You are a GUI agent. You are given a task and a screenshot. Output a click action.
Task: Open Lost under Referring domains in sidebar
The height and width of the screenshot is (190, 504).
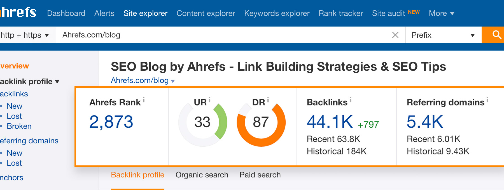(x=14, y=163)
